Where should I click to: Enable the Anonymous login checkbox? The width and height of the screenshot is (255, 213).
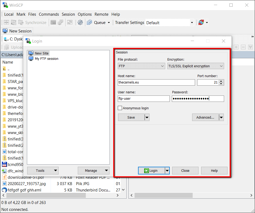coord(120,108)
